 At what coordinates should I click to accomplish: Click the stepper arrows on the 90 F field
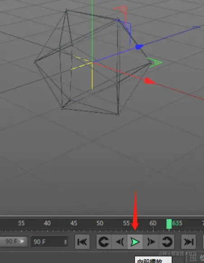tap(66, 242)
